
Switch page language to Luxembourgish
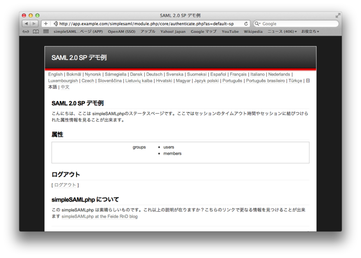(x=63, y=81)
